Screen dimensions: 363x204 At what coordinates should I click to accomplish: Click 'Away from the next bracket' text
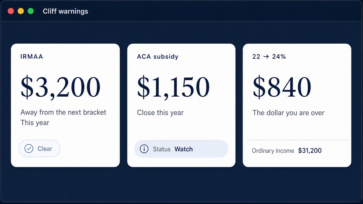point(63,112)
